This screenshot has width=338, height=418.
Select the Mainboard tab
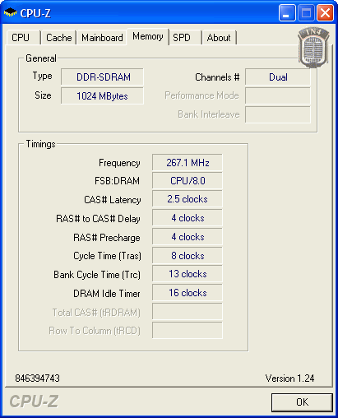[x=102, y=38]
